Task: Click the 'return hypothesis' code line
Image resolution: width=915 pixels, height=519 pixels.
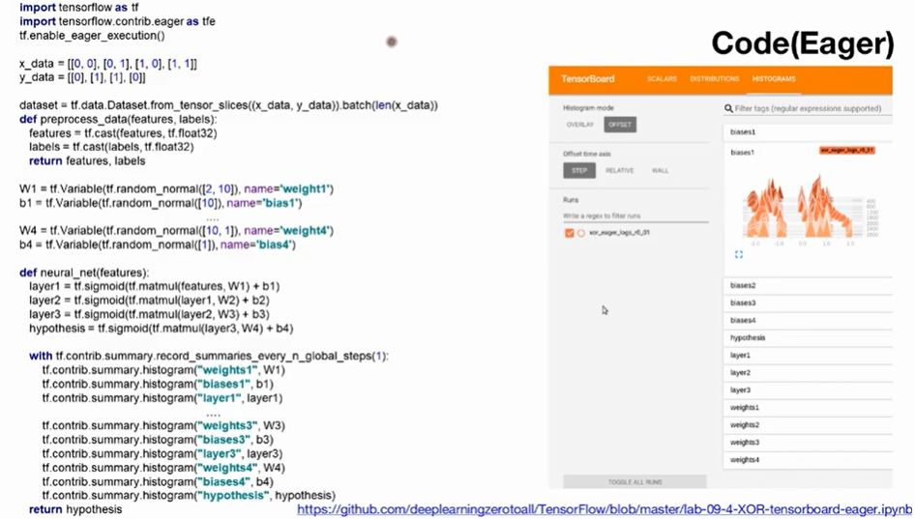Action: coord(75,509)
